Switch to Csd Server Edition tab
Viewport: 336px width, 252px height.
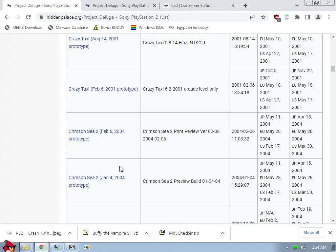pyautogui.click(x=198, y=6)
